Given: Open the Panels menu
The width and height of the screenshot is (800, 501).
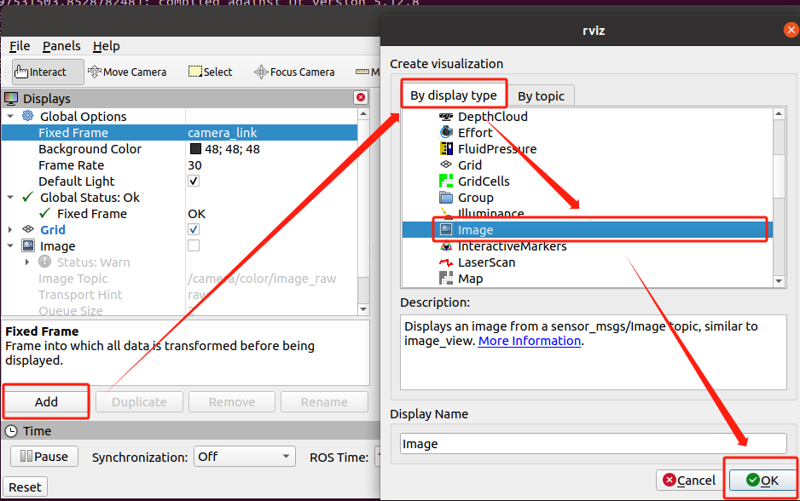Looking at the screenshot, I should click(61, 46).
